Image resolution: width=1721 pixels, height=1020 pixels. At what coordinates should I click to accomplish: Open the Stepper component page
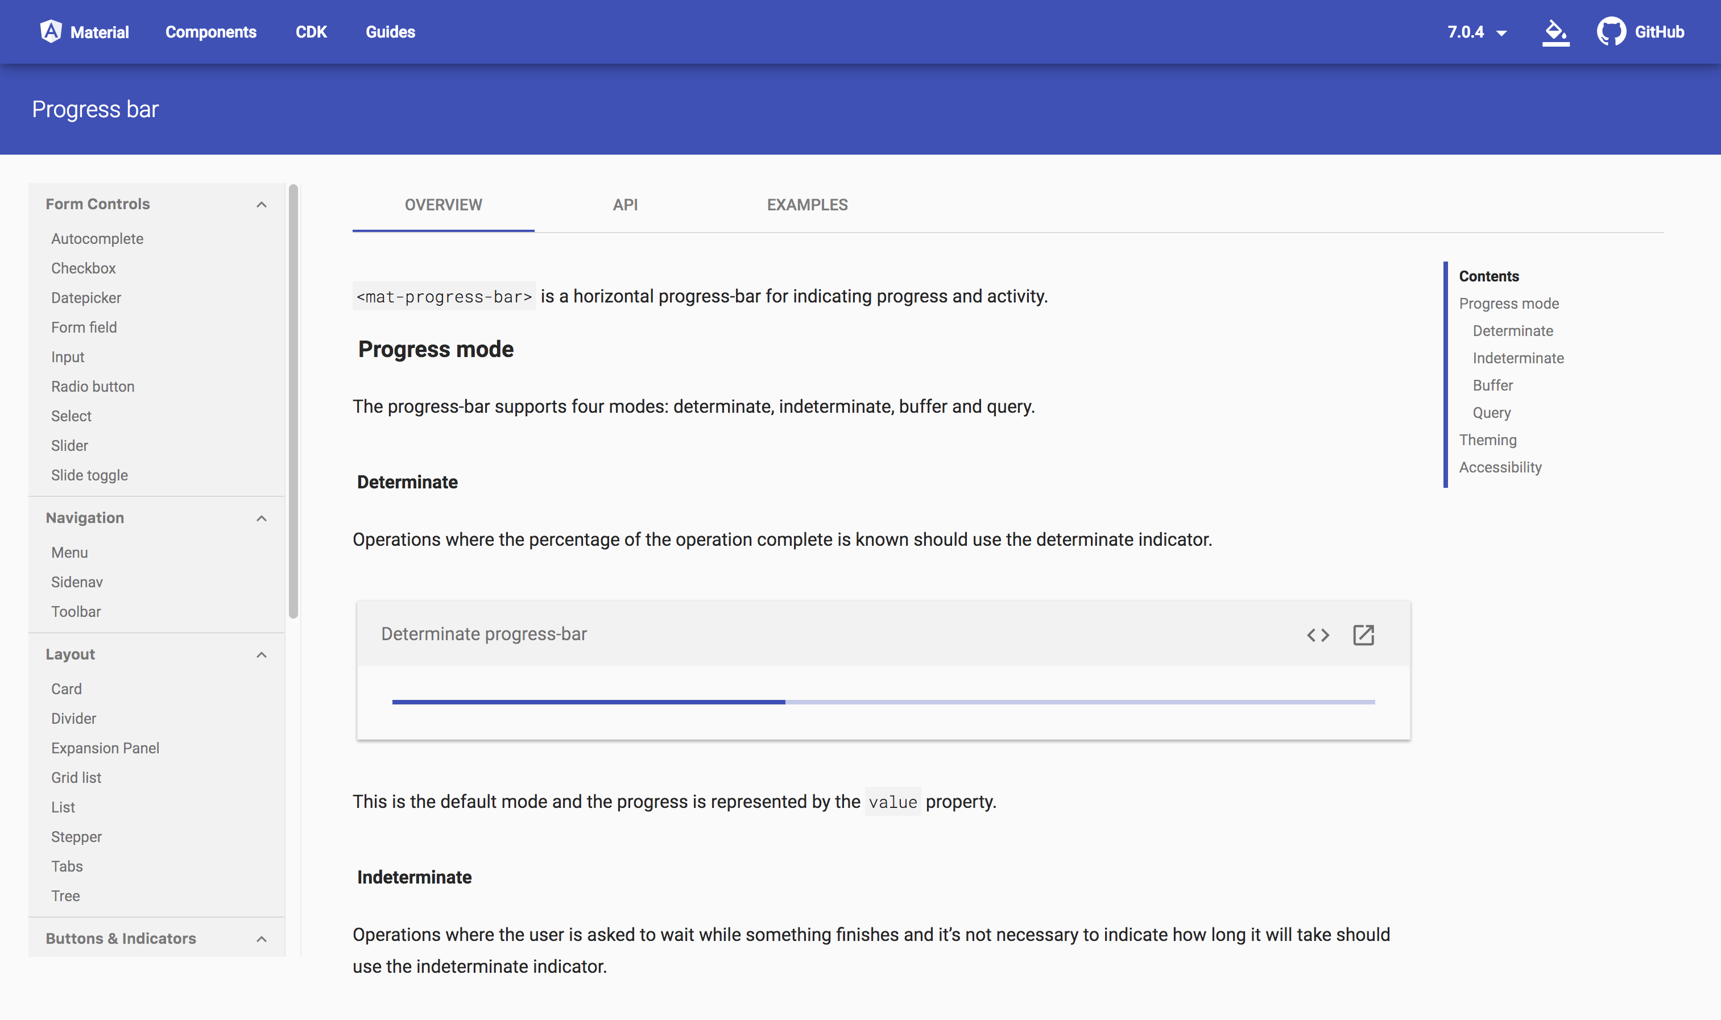76,836
